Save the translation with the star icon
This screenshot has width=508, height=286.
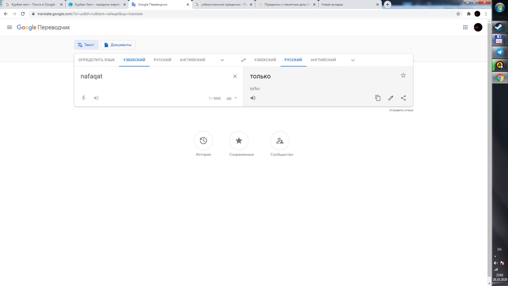[403, 75]
